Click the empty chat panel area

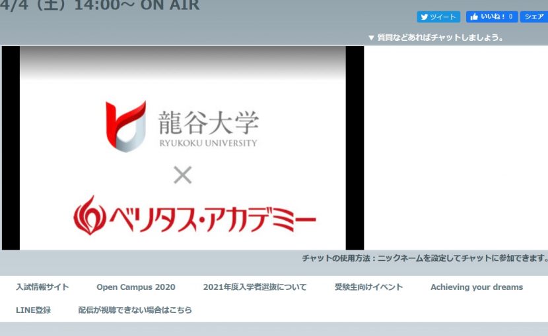[x=456, y=148]
